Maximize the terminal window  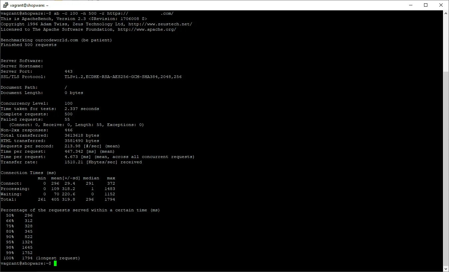426,5
